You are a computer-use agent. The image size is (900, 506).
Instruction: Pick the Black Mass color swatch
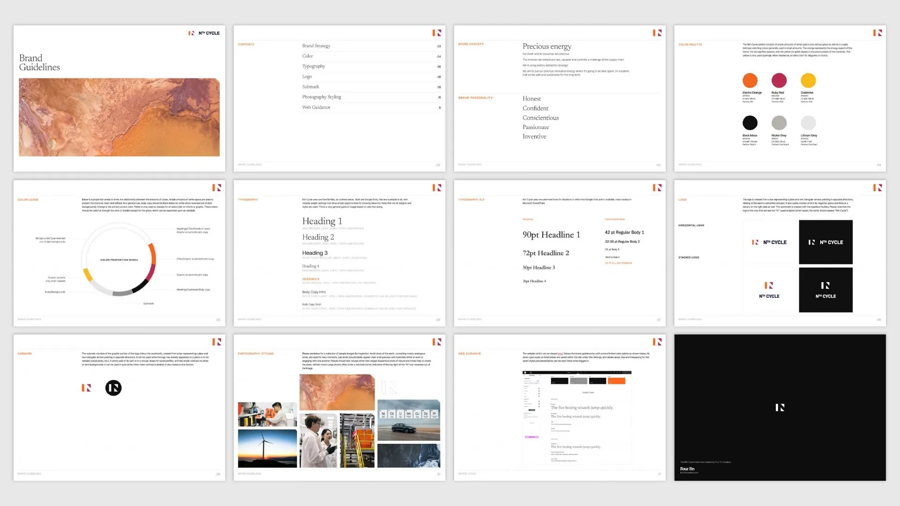click(x=750, y=123)
